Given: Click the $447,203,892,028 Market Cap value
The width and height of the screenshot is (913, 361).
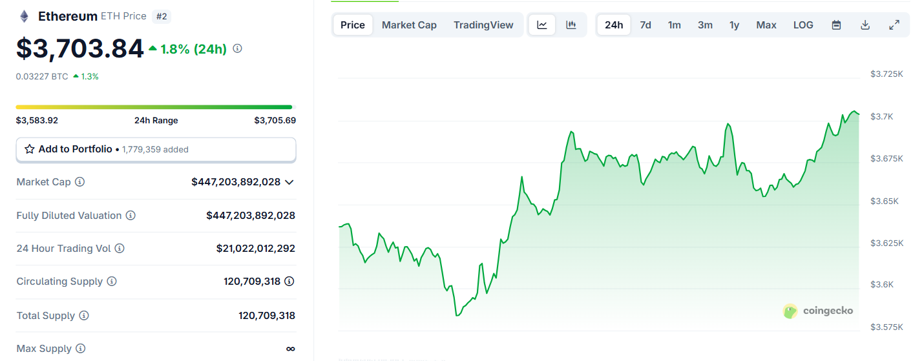Looking at the screenshot, I should pyautogui.click(x=236, y=182).
